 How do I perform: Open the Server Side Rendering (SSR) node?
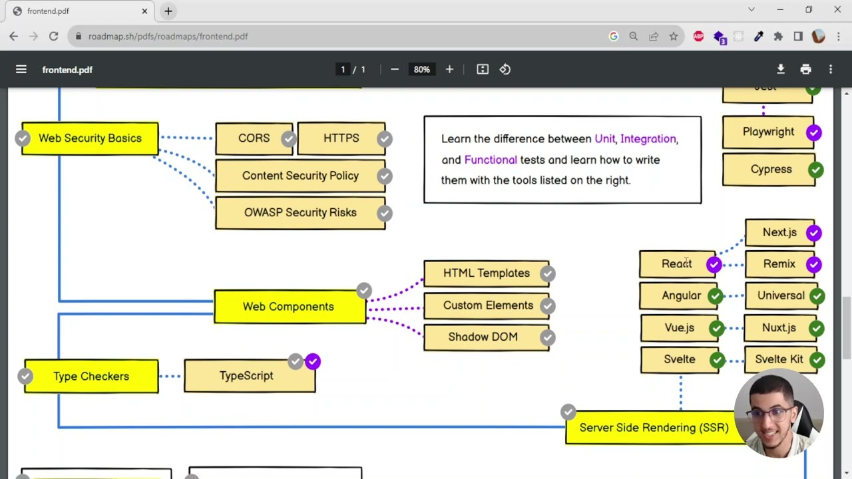(x=654, y=428)
